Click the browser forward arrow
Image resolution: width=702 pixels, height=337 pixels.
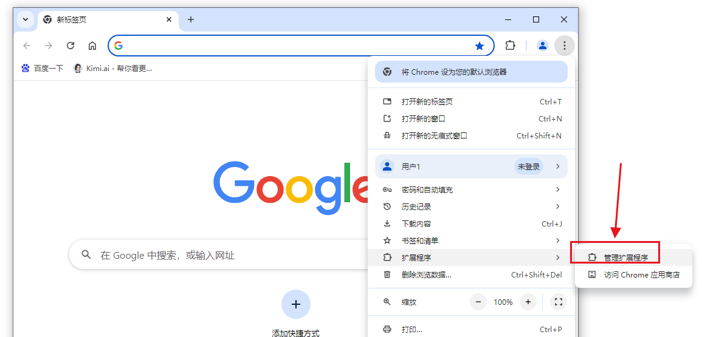49,45
